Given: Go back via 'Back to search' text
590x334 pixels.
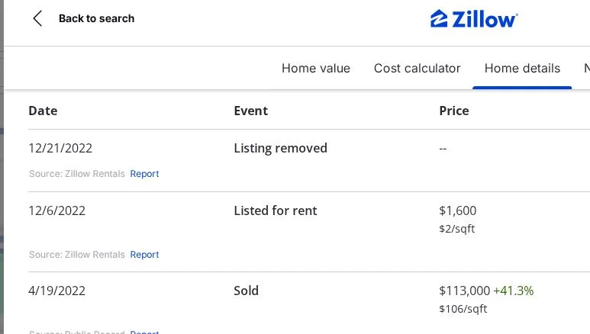Looking at the screenshot, I should 96,19.
